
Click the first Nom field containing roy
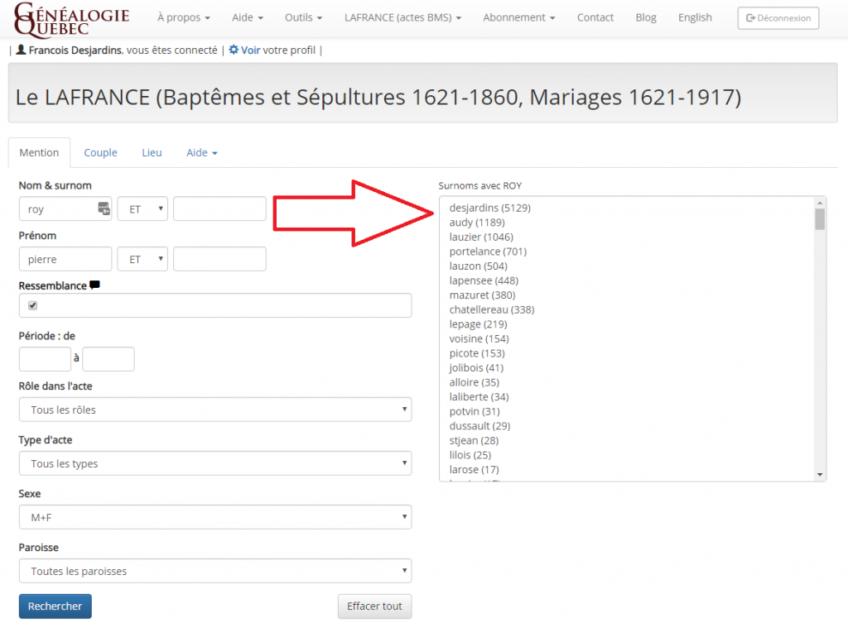[65, 208]
